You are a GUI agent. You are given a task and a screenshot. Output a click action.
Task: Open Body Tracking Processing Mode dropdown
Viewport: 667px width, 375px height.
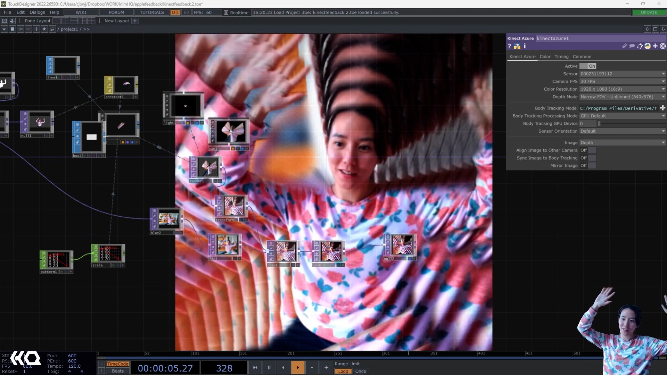point(622,116)
